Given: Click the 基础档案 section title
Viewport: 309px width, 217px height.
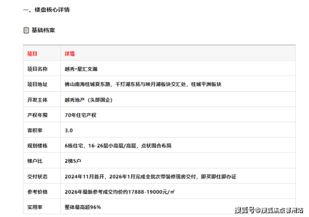Looking at the screenshot, I should point(43,30).
